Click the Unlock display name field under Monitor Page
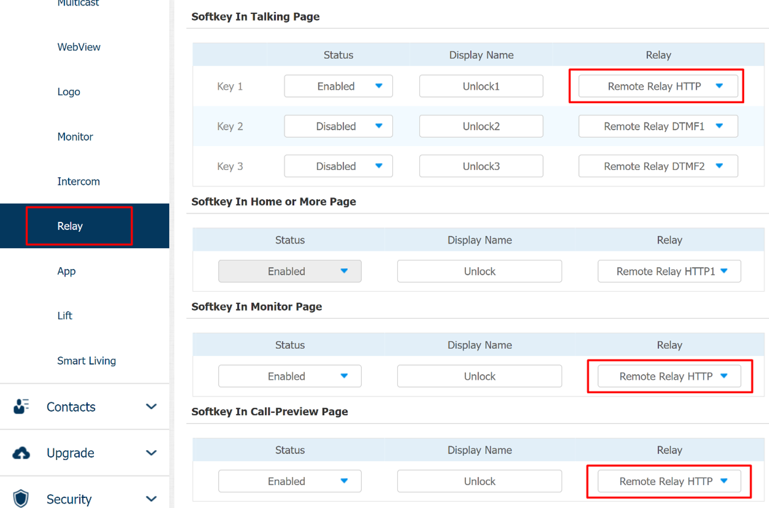Image resolution: width=769 pixels, height=508 pixels. 479,376
